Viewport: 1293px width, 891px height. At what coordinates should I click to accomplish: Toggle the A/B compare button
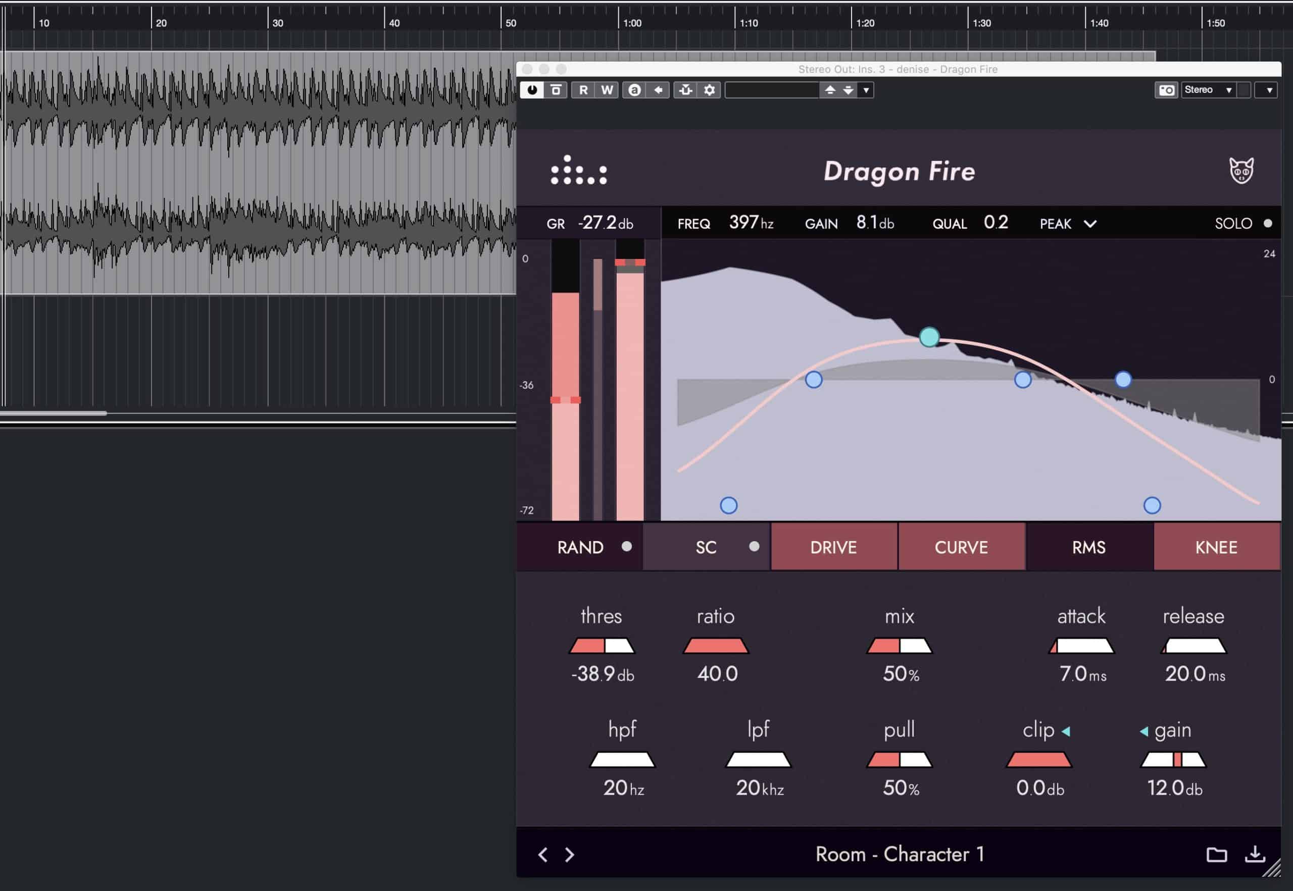click(x=634, y=90)
